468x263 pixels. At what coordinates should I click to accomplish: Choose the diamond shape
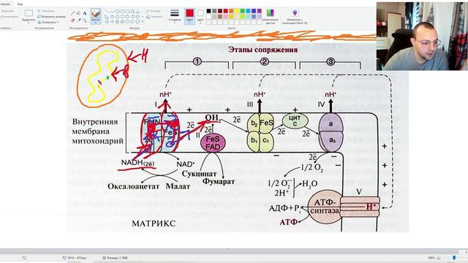point(112,16)
